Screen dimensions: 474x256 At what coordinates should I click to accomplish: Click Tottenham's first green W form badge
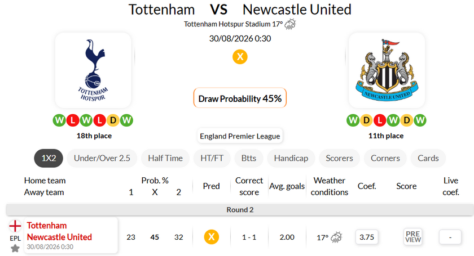click(x=59, y=120)
